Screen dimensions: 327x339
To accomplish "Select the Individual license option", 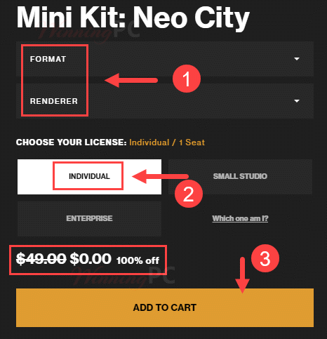I will 89,177.
